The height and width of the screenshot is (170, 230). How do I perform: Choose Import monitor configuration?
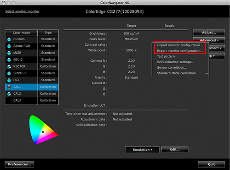[x=180, y=45]
